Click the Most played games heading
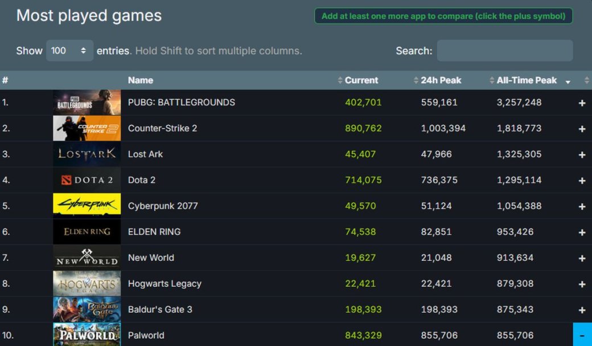 click(89, 16)
